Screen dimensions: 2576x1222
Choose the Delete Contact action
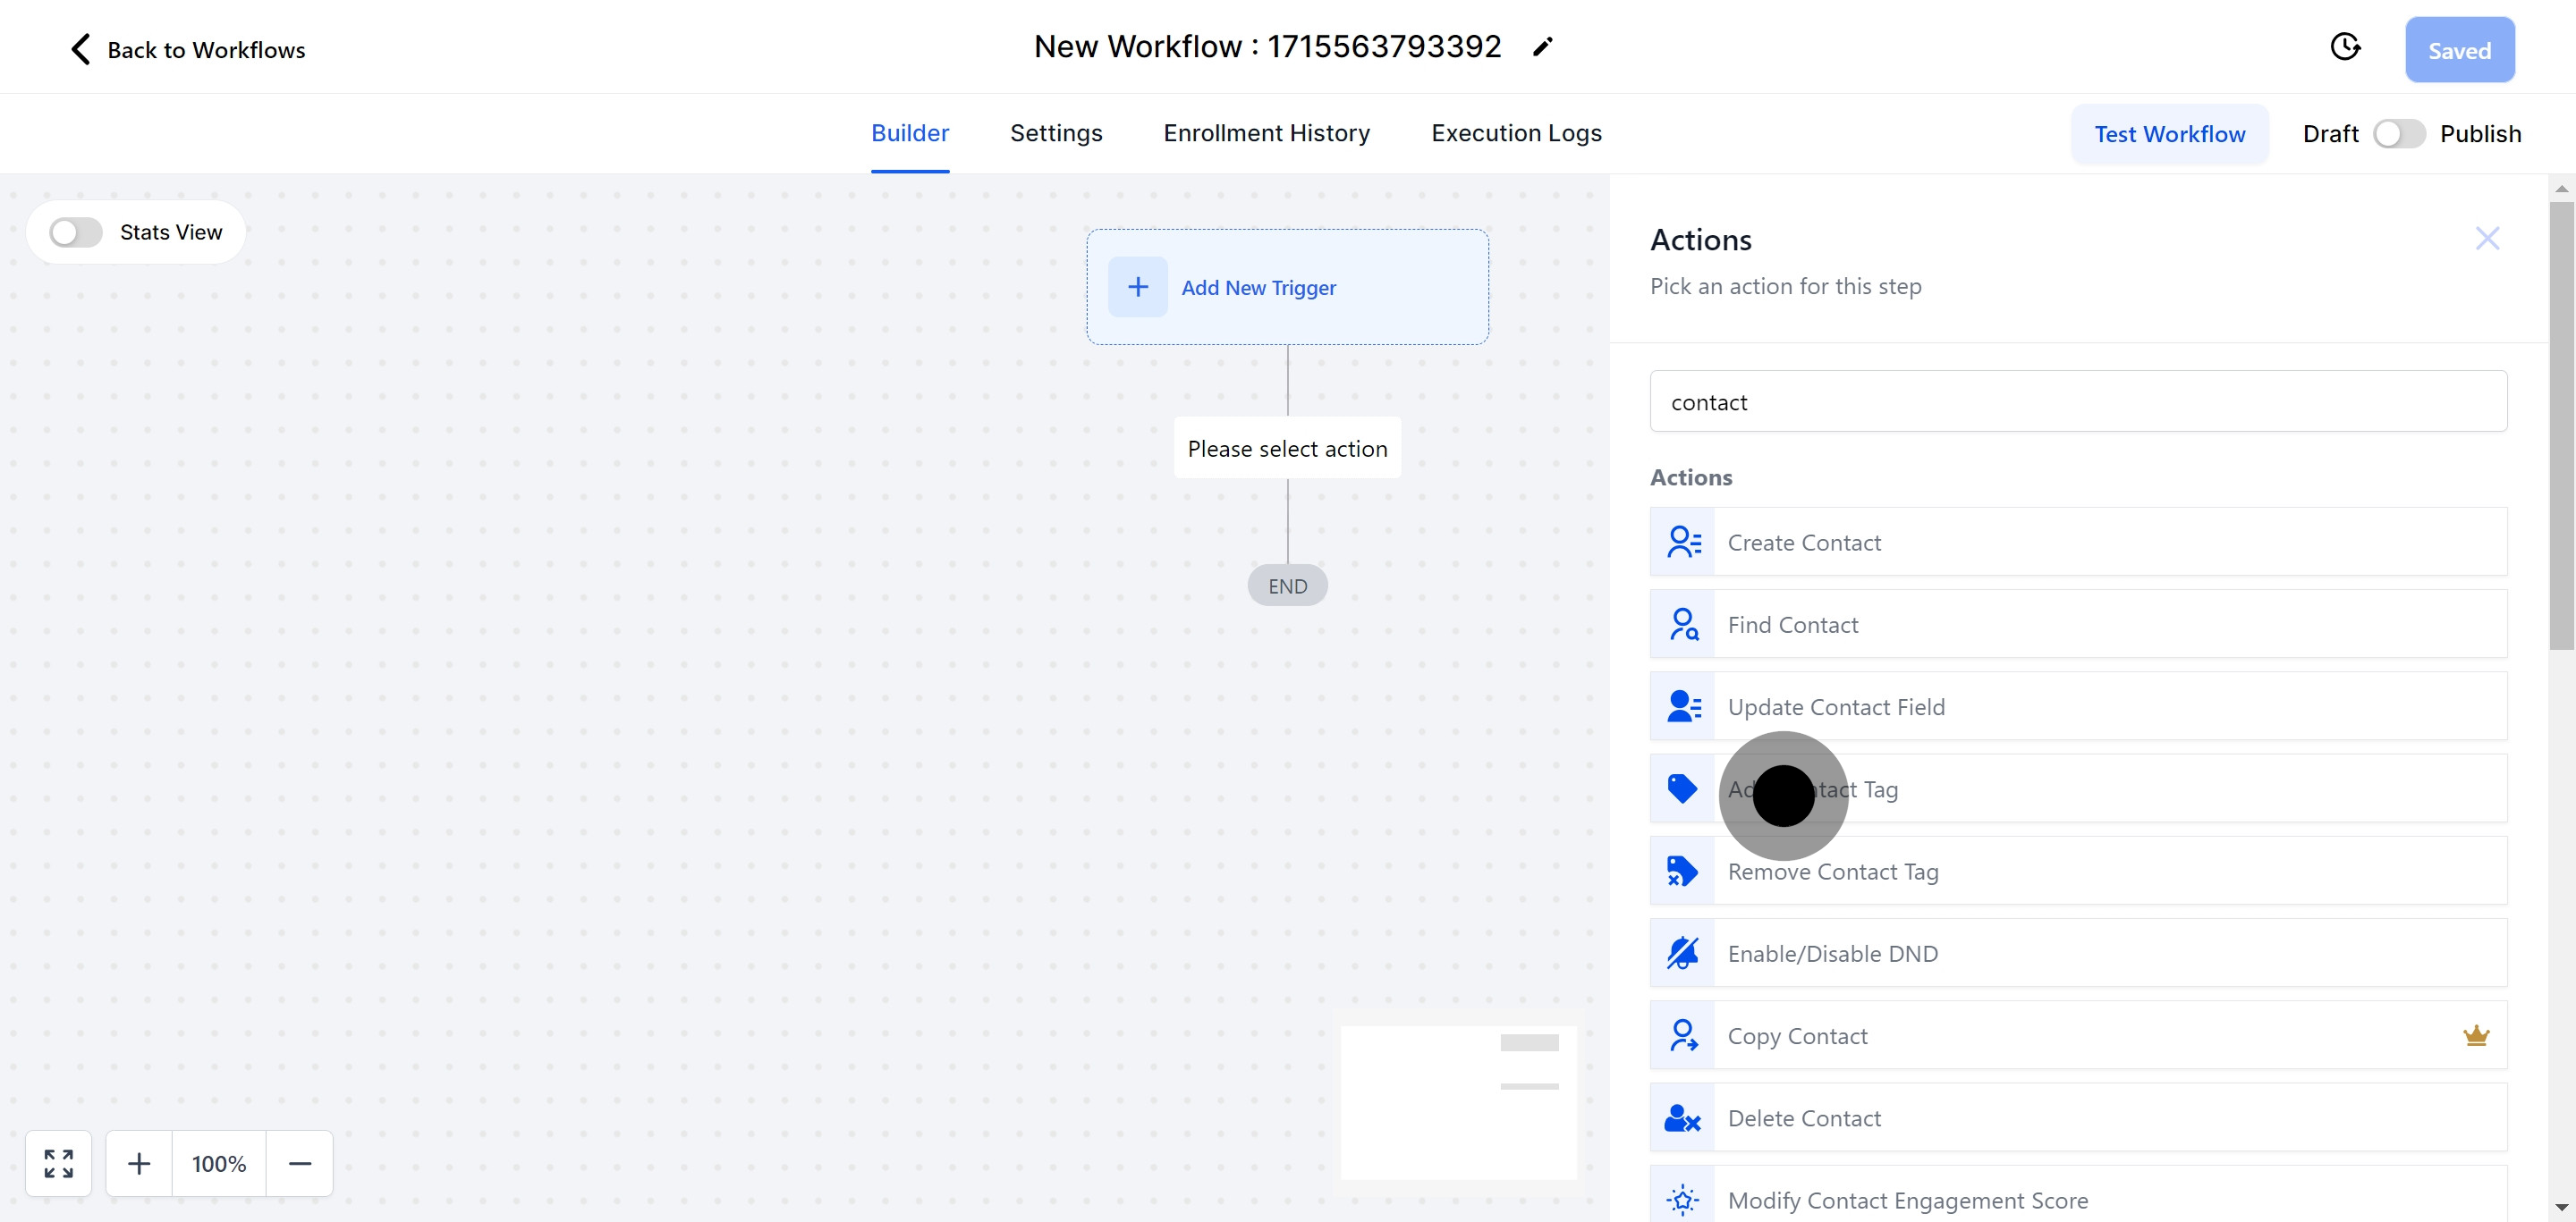click(2078, 1118)
